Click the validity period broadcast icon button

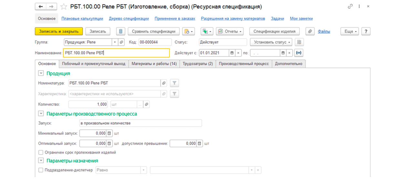(299, 53)
